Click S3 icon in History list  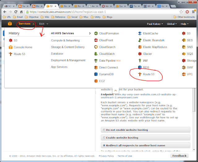pyautogui.click(x=11, y=40)
